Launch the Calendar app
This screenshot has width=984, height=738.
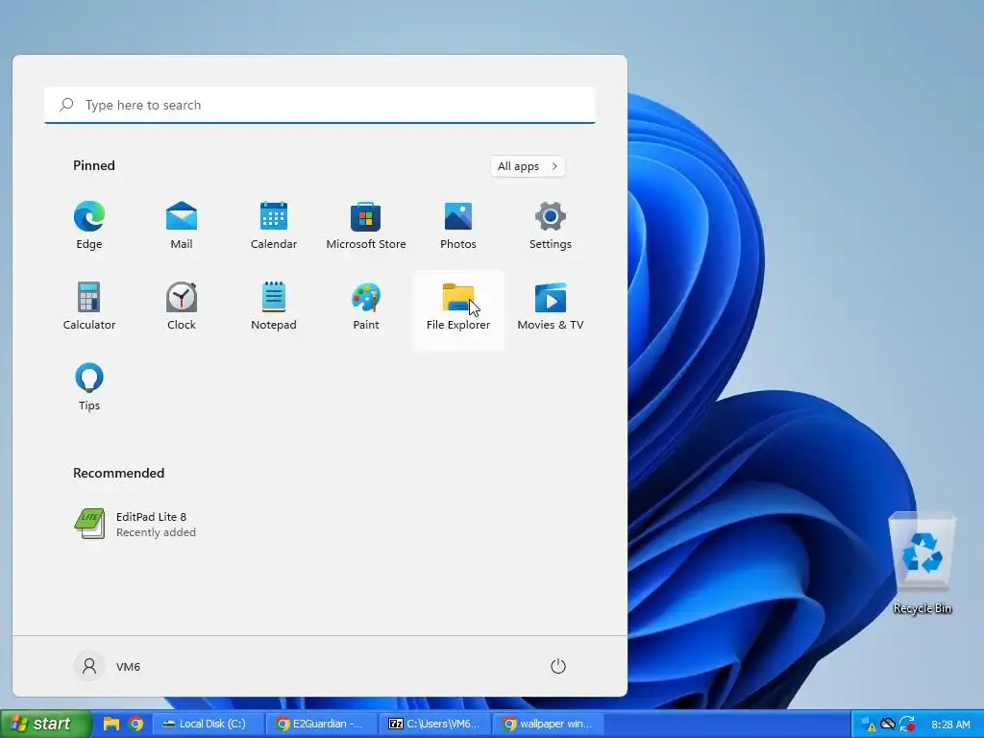tap(274, 226)
